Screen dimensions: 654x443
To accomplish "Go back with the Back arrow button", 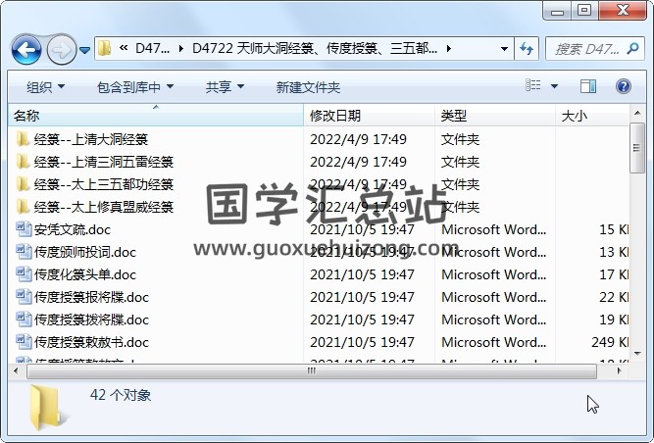I will pyautogui.click(x=26, y=50).
